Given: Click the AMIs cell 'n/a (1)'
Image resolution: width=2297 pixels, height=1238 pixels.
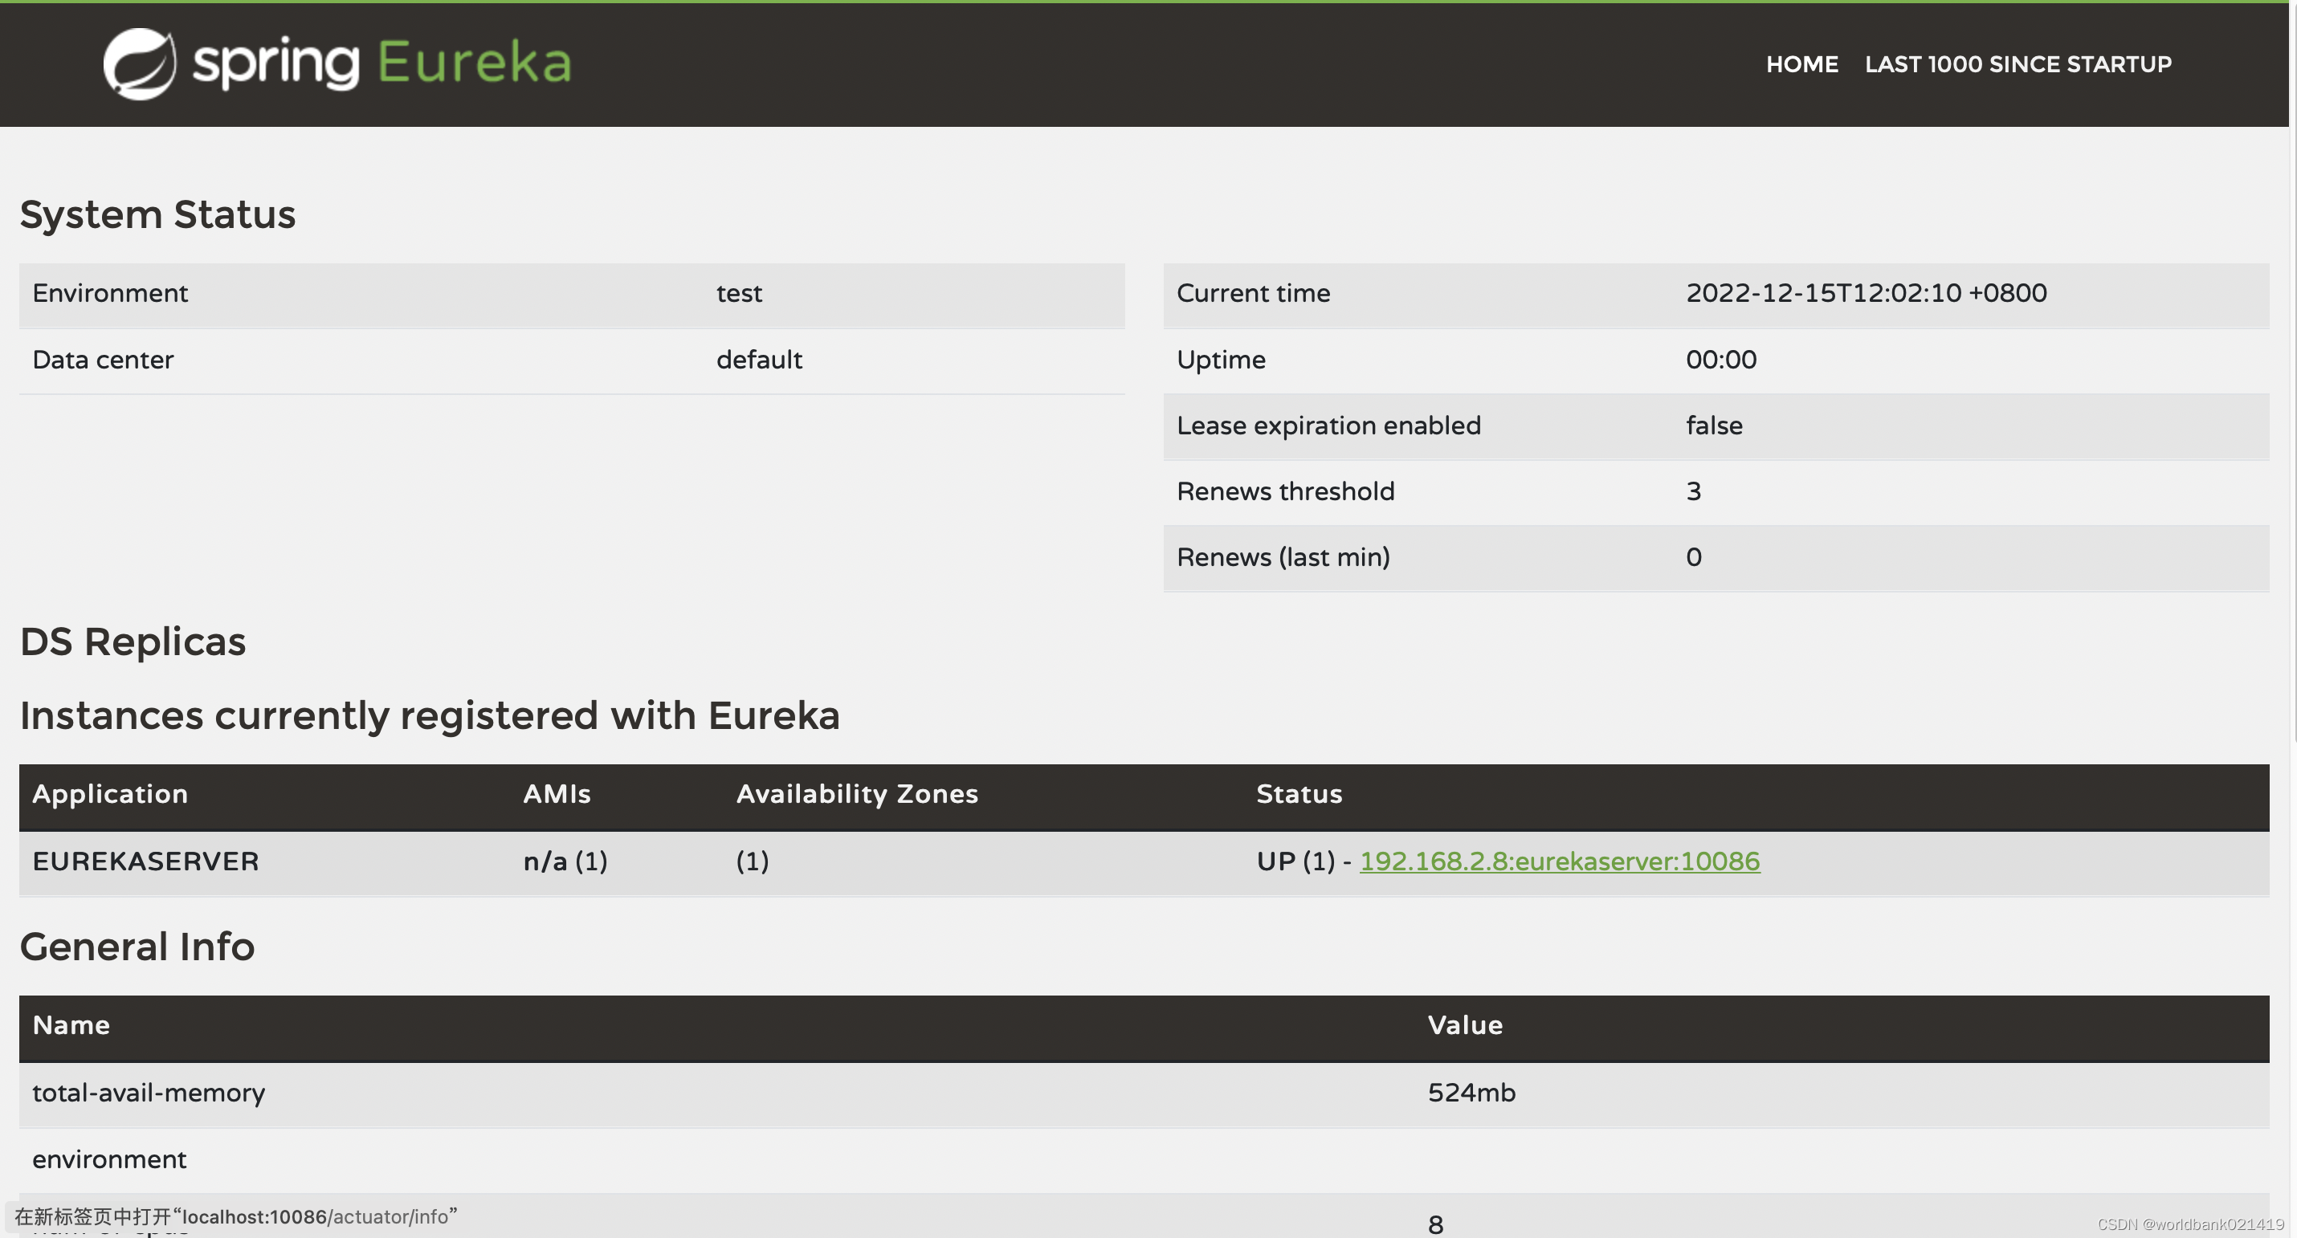Looking at the screenshot, I should tap(565, 862).
